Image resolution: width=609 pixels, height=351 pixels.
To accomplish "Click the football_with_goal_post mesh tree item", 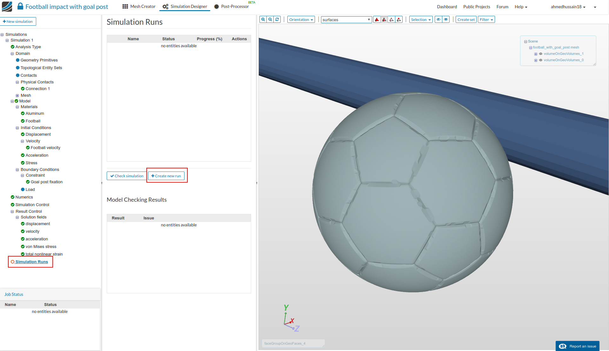I will (556, 48).
